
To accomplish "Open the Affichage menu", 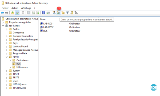I will point(26,8).
